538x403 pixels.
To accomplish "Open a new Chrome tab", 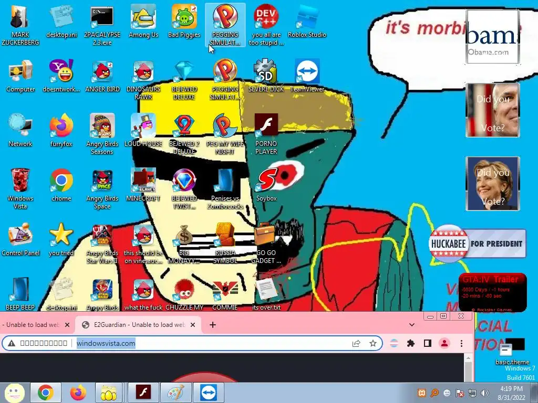I will point(213,325).
